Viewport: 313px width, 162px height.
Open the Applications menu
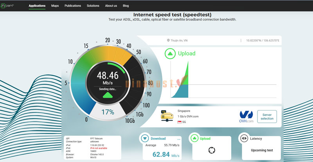(x=37, y=6)
